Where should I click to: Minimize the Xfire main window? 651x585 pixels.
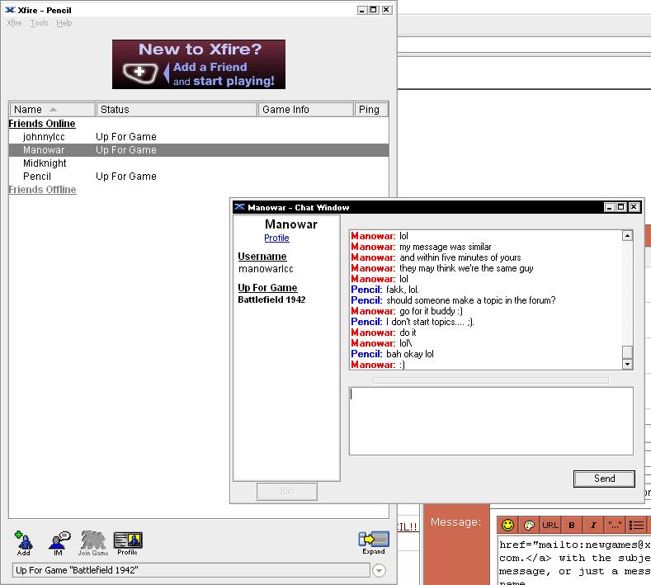tap(361, 10)
